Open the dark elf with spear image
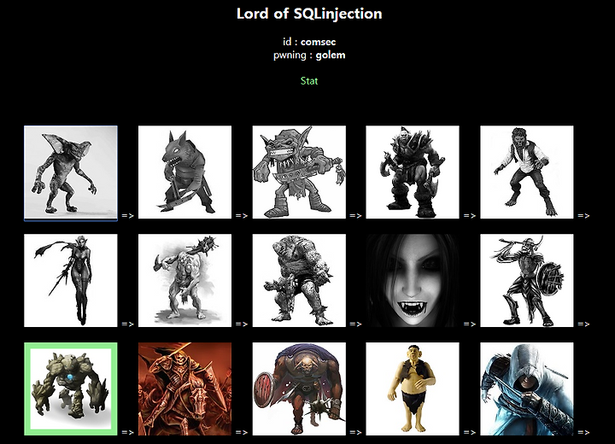The height and width of the screenshot is (444, 615). click(71, 280)
